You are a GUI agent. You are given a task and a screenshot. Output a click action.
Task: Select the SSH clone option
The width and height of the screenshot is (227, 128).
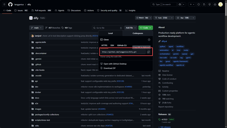(x=112, y=45)
